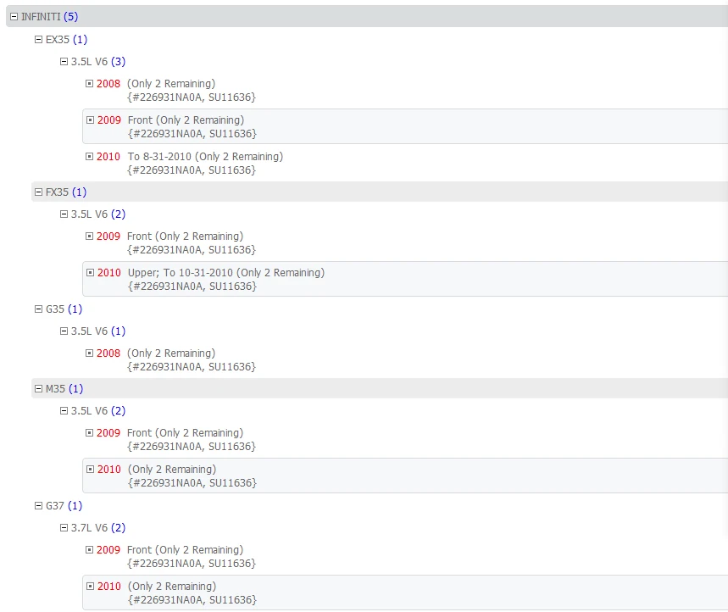The width and height of the screenshot is (728, 612).
Task: Collapse 3.5L V6 engine under G35
Action: click(64, 331)
